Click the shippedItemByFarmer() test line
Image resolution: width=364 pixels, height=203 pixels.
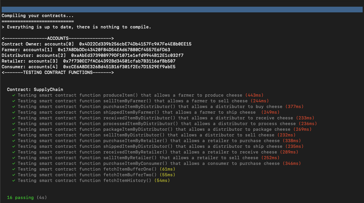146,112
